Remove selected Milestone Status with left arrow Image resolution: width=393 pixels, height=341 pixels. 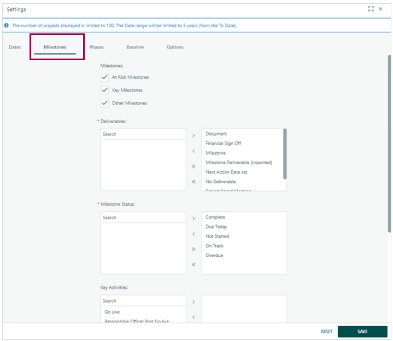coord(193,234)
